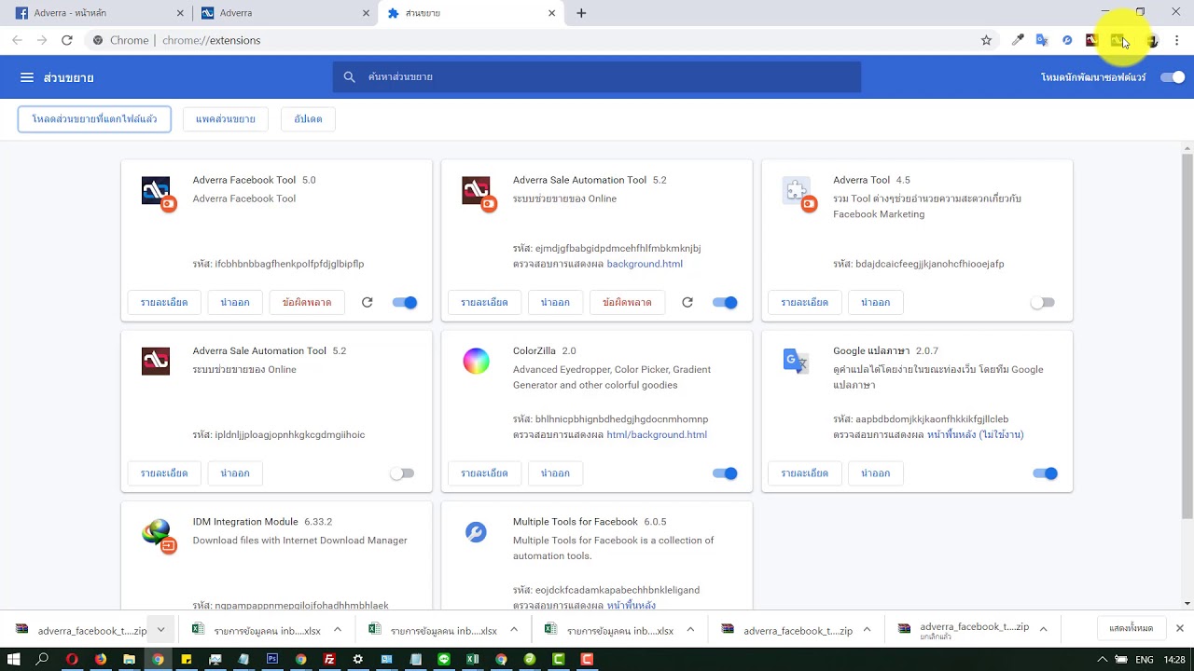Disable the Adverra Facebook Tool extension
This screenshot has width=1194, height=671.
(405, 302)
